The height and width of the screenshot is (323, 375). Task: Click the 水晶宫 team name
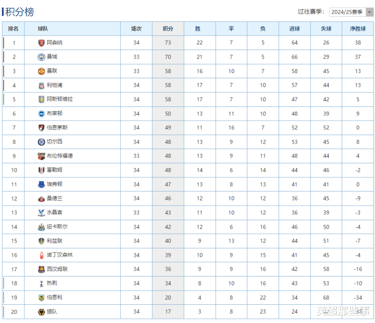pos(55,212)
